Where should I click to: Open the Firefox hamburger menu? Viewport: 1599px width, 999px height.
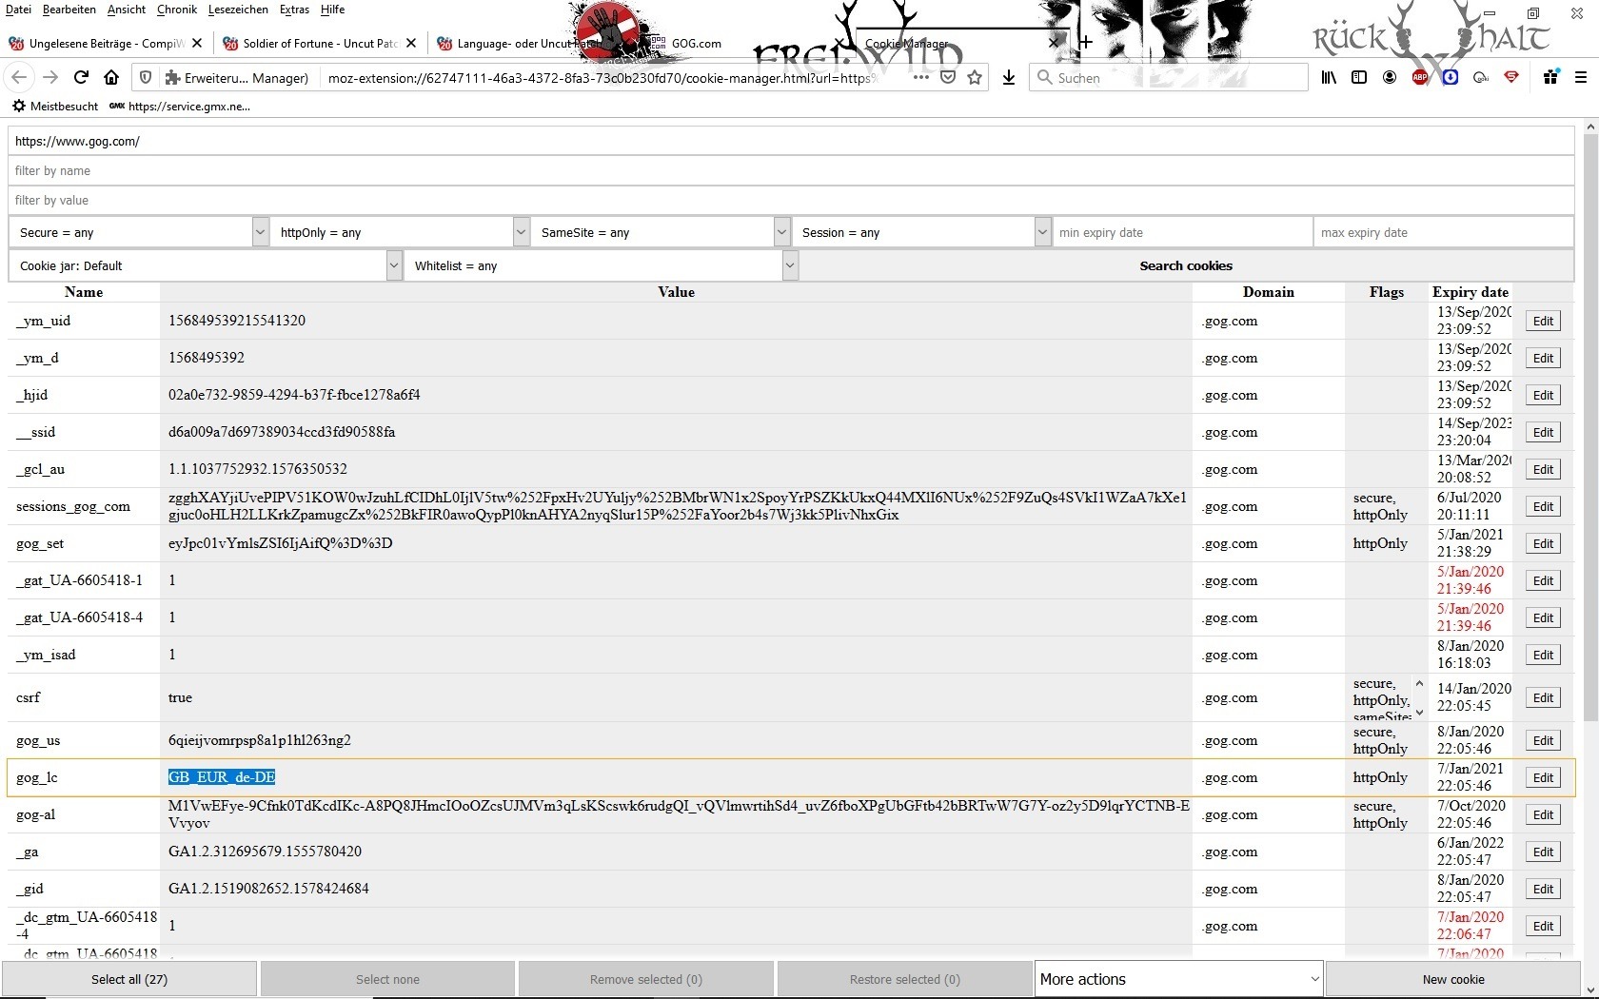[1581, 78]
